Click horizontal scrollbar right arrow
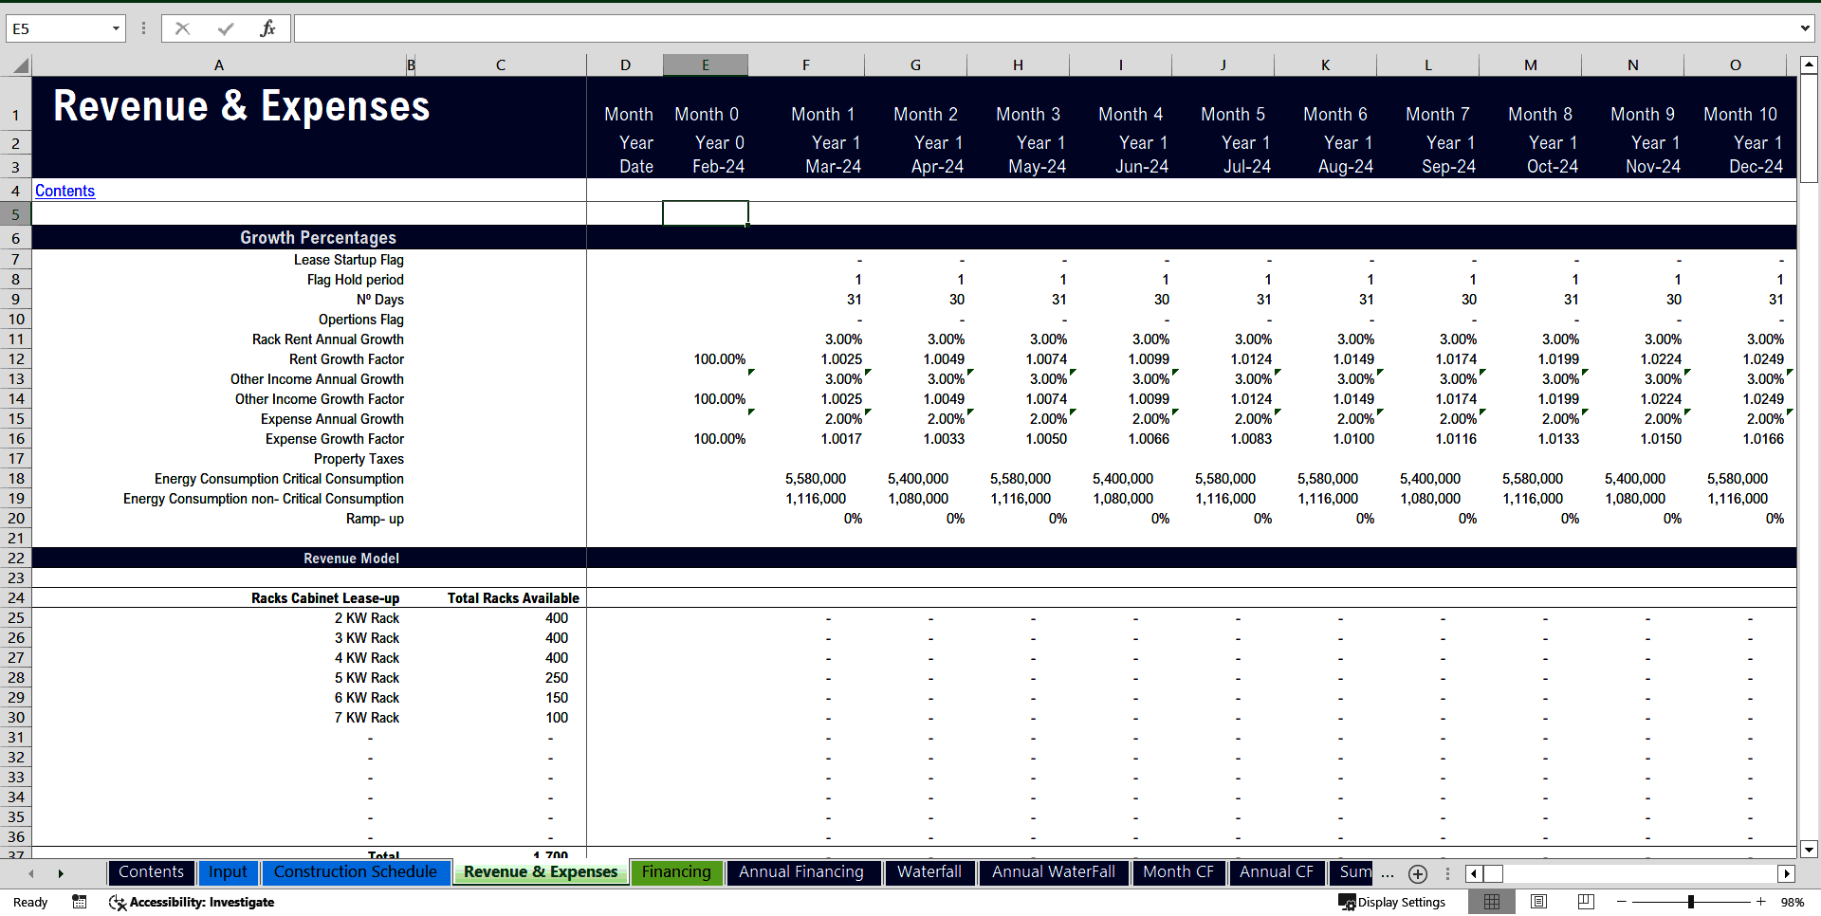 coord(1787,873)
